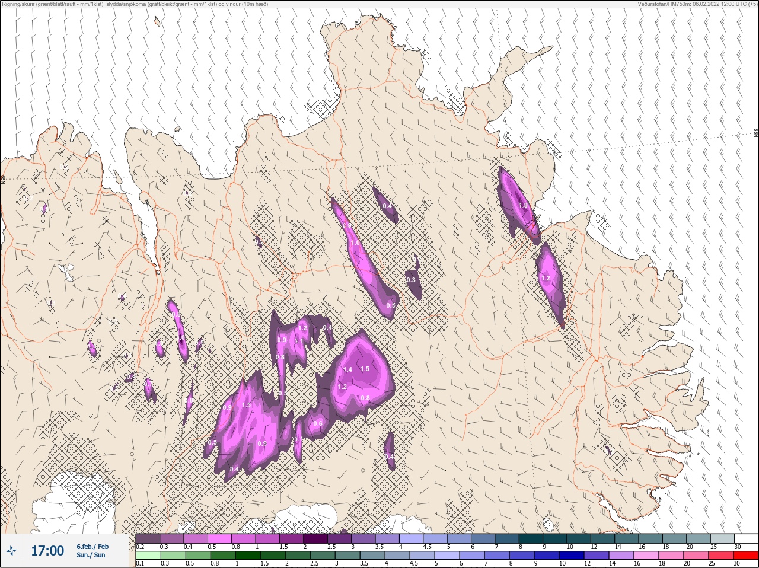Click the wind-star logo beside 17:00

point(11,551)
